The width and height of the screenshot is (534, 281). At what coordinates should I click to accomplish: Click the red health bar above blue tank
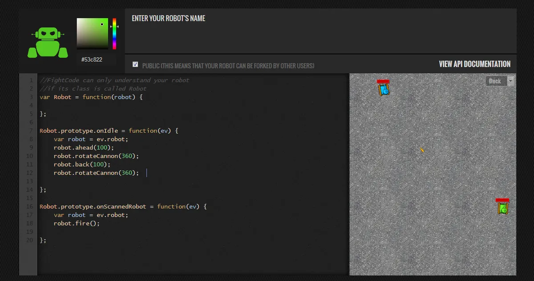click(383, 82)
